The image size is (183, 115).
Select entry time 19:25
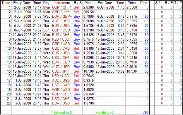[37, 99]
